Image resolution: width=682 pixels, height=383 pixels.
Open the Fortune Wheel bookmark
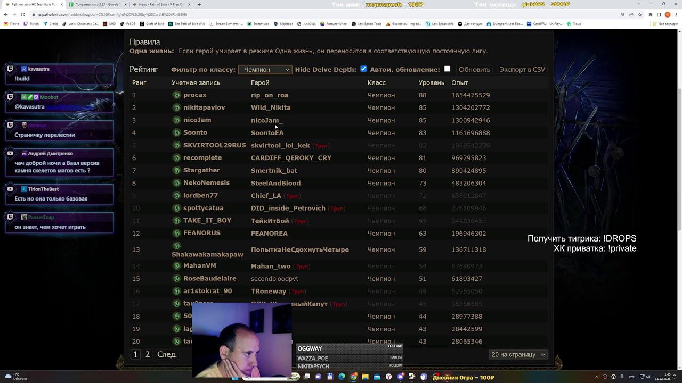pyautogui.click(x=334, y=24)
